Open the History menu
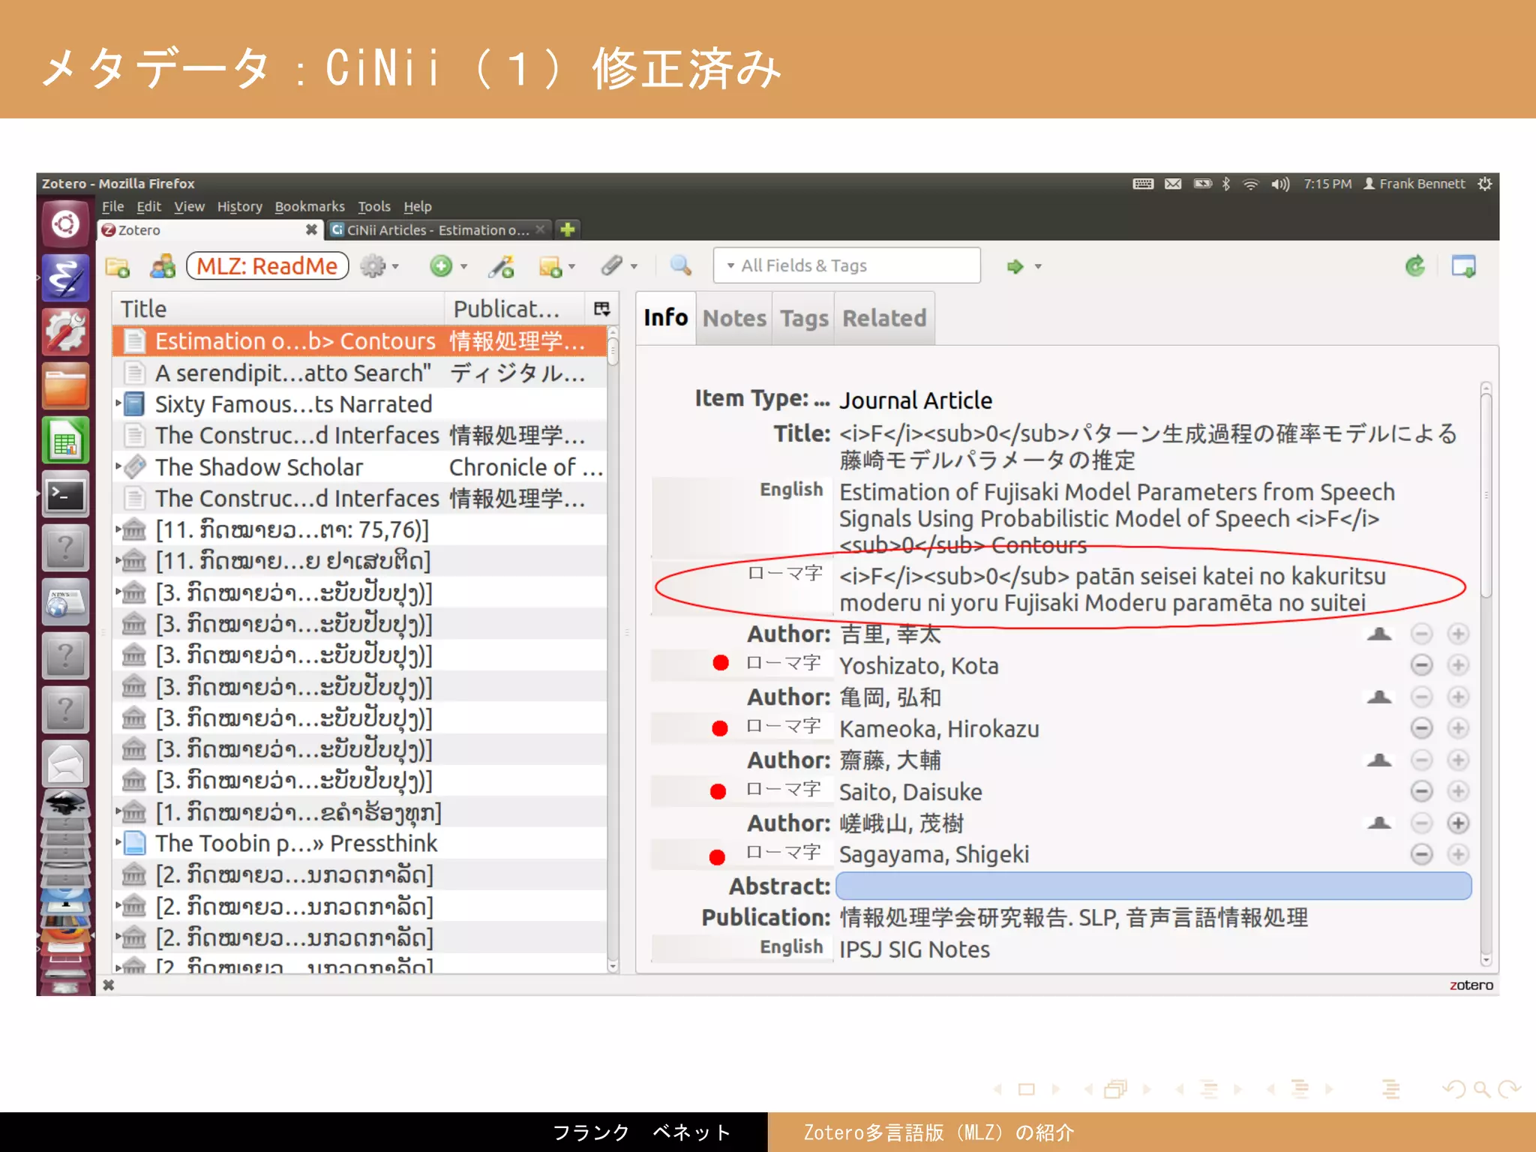This screenshot has width=1536, height=1152. click(239, 206)
